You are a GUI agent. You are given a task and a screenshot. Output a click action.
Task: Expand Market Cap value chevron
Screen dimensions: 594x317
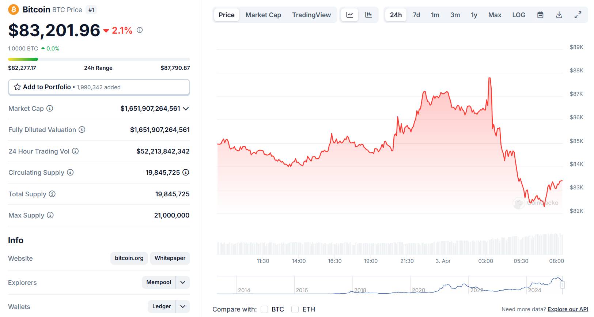point(186,109)
